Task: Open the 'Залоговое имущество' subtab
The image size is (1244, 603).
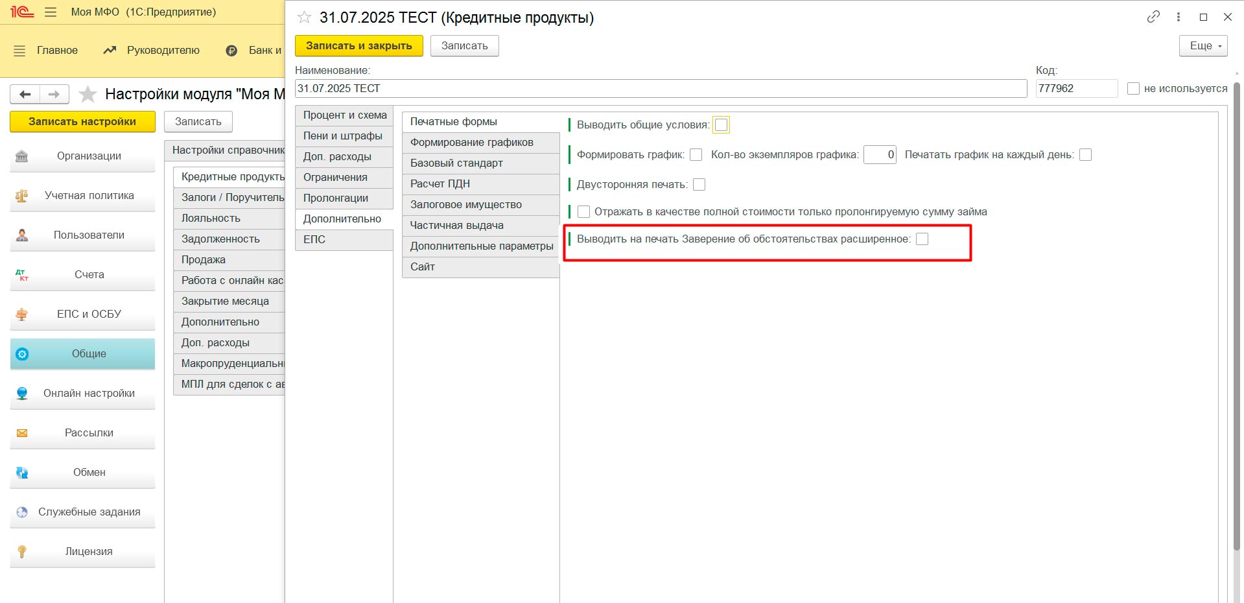Action: (481, 205)
